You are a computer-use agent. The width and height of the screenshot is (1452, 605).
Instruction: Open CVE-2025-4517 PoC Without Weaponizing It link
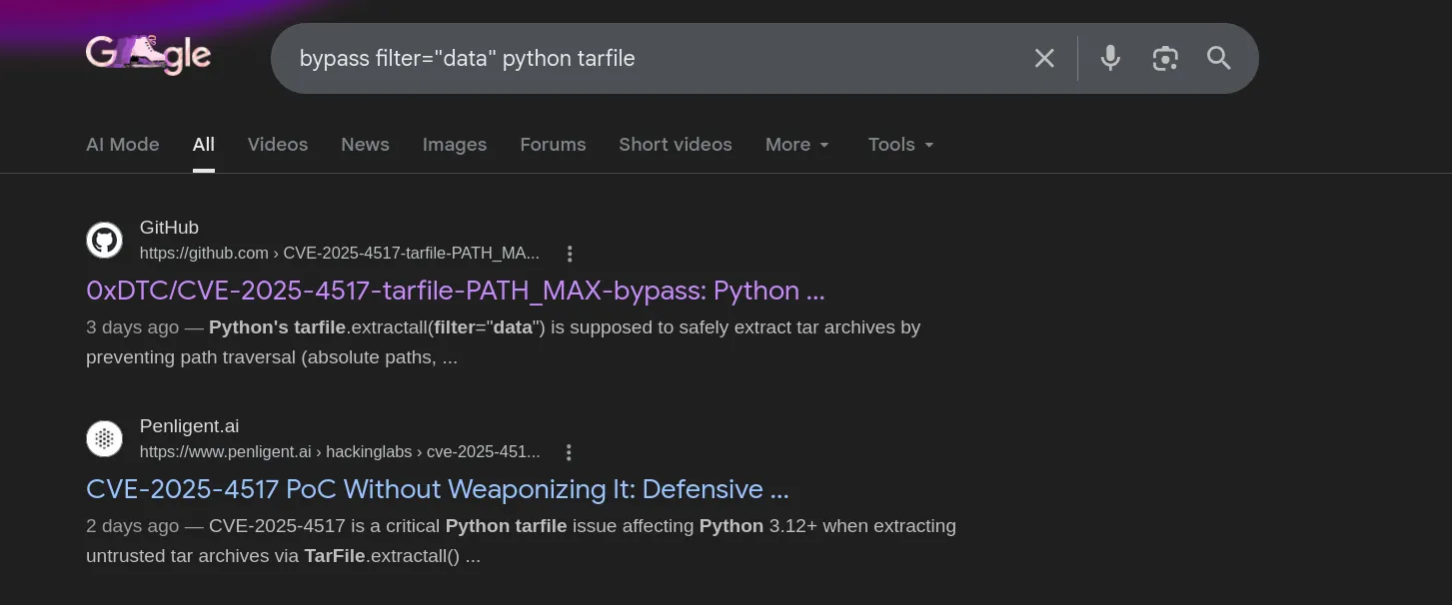(438, 489)
